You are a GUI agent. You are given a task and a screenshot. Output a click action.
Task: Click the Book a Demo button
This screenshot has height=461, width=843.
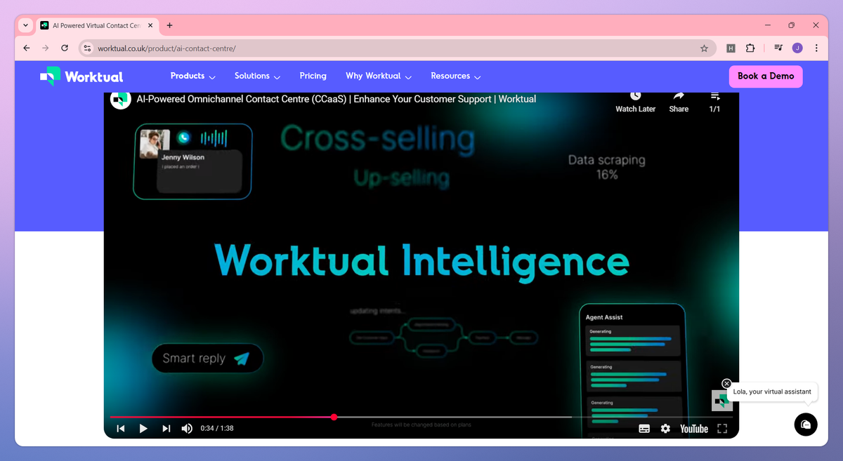766,76
